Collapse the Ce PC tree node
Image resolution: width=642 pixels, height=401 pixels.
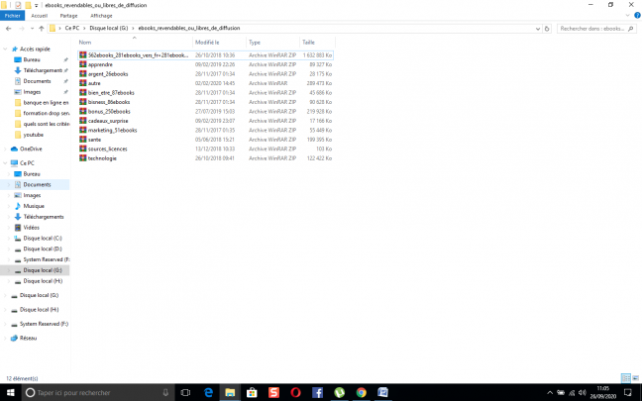tap(5, 162)
